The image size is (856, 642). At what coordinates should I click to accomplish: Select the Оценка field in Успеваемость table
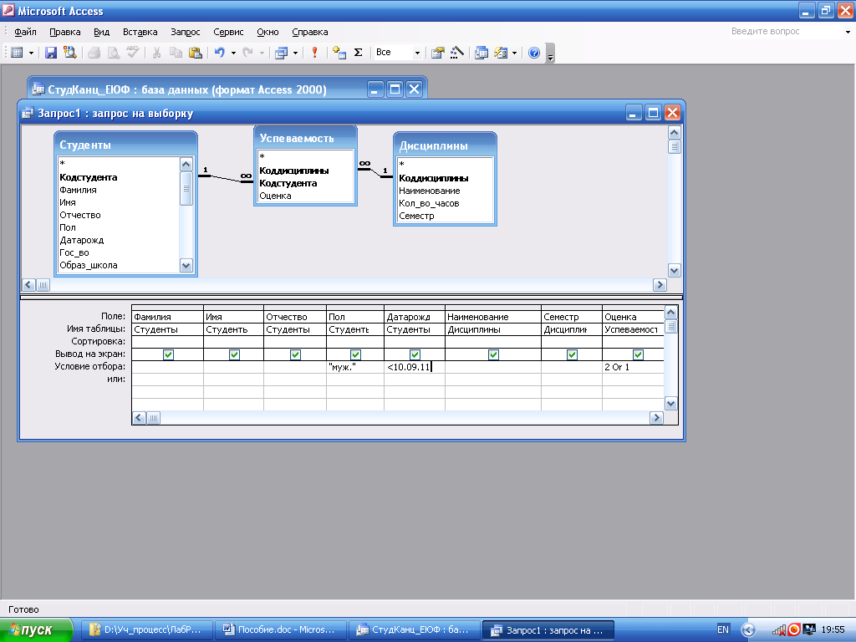[x=275, y=196]
